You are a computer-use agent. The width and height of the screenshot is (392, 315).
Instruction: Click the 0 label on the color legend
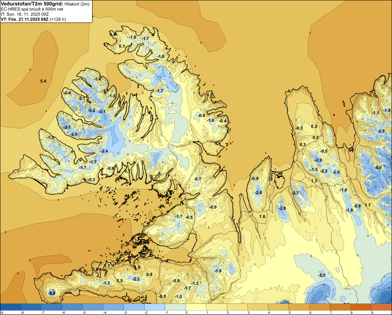click(186, 313)
